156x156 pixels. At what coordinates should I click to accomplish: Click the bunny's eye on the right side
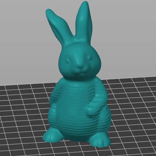(90, 58)
